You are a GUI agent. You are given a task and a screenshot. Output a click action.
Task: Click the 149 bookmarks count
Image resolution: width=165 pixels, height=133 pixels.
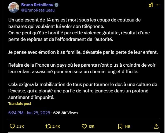(127, 127)
